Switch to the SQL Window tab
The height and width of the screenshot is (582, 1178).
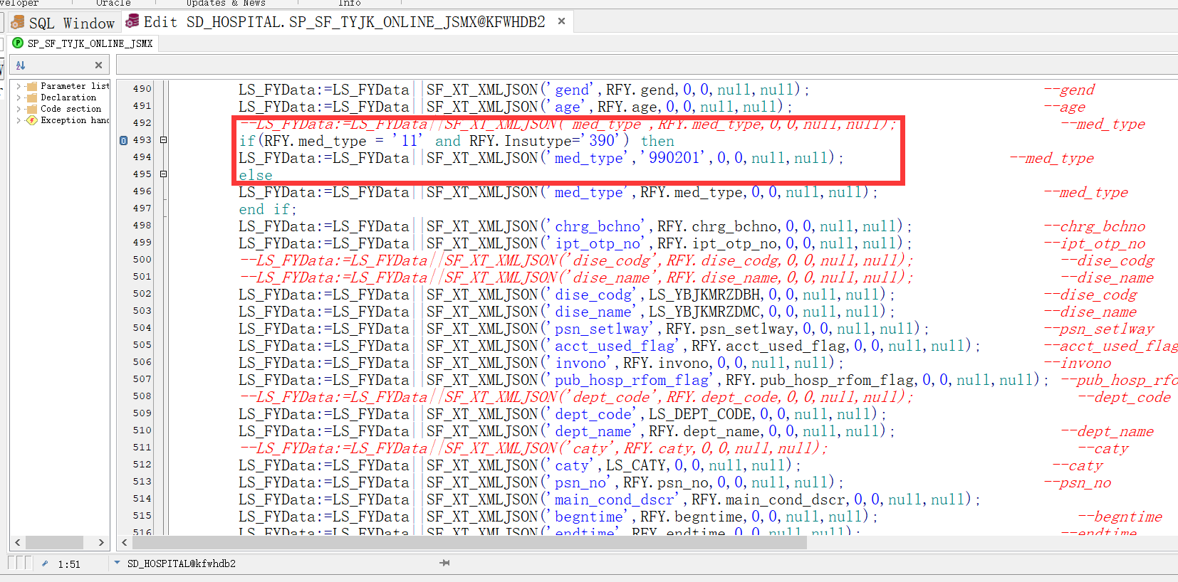pos(63,23)
